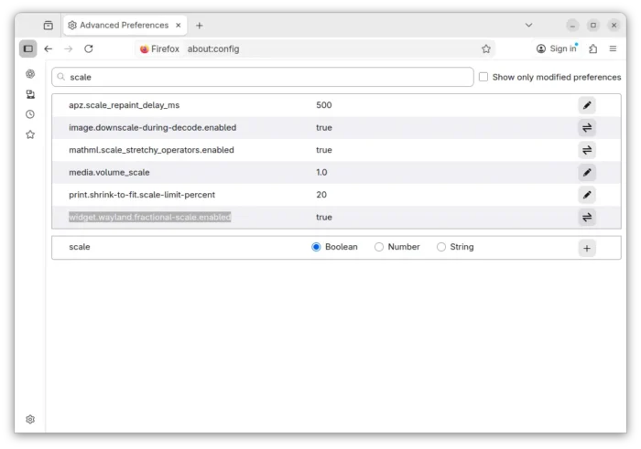
Task: Toggle image.downscale-during-decode.enabled value
Action: coord(587,128)
